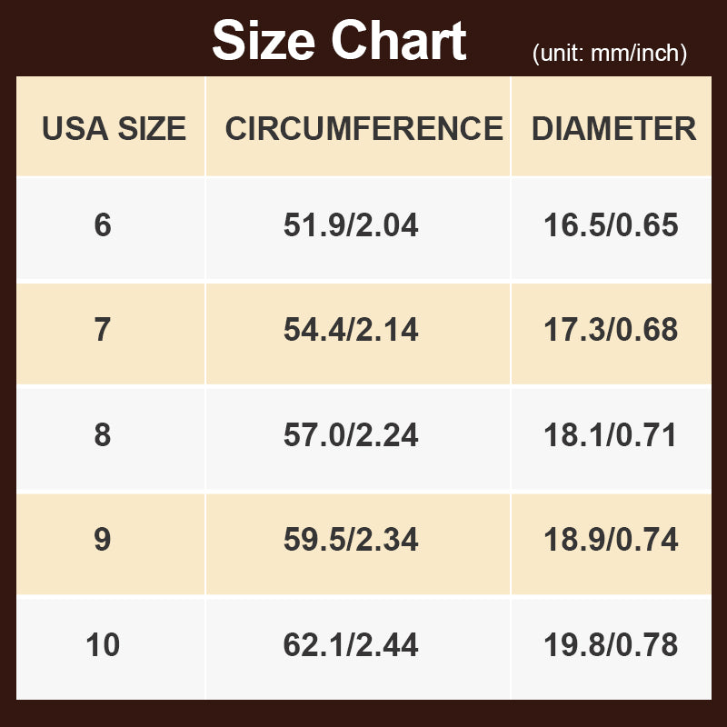
Task: Select the CIRCUMFERENCE column header
Action: pos(363,129)
